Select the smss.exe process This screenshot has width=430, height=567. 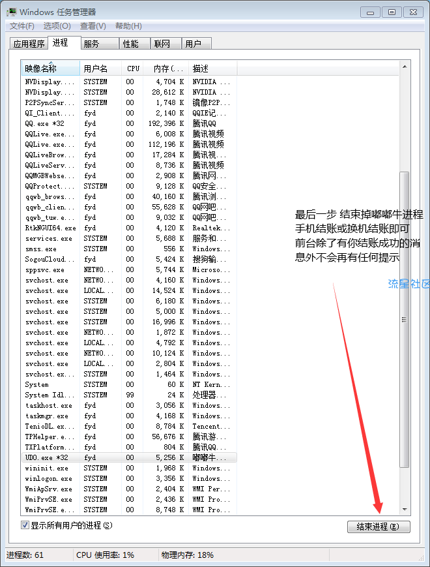[x=129, y=249]
